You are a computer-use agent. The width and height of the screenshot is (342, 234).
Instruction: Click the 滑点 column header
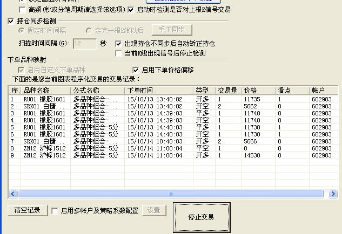(x=292, y=90)
